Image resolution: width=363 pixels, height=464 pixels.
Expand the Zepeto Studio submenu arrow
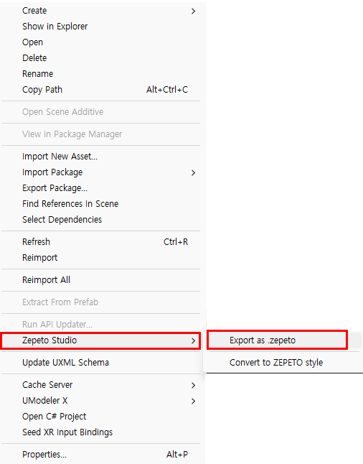pyautogui.click(x=193, y=340)
